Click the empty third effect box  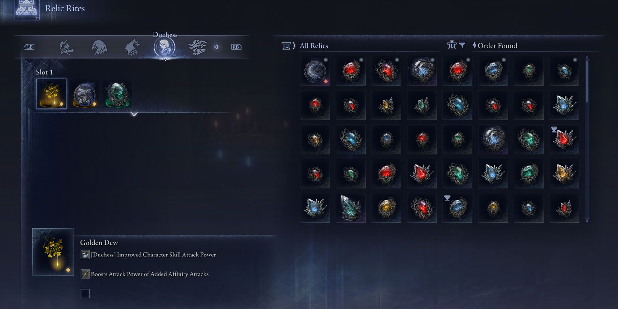[x=85, y=293]
